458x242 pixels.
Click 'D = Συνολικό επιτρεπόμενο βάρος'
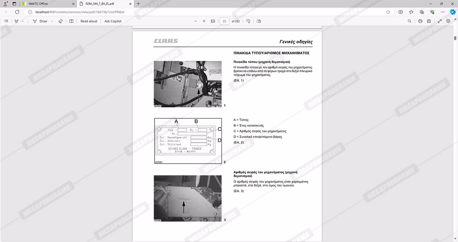pos(258,137)
